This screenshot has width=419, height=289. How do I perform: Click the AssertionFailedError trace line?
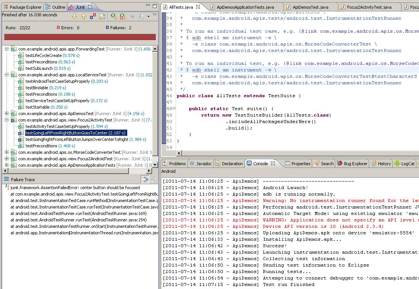(x=75, y=188)
